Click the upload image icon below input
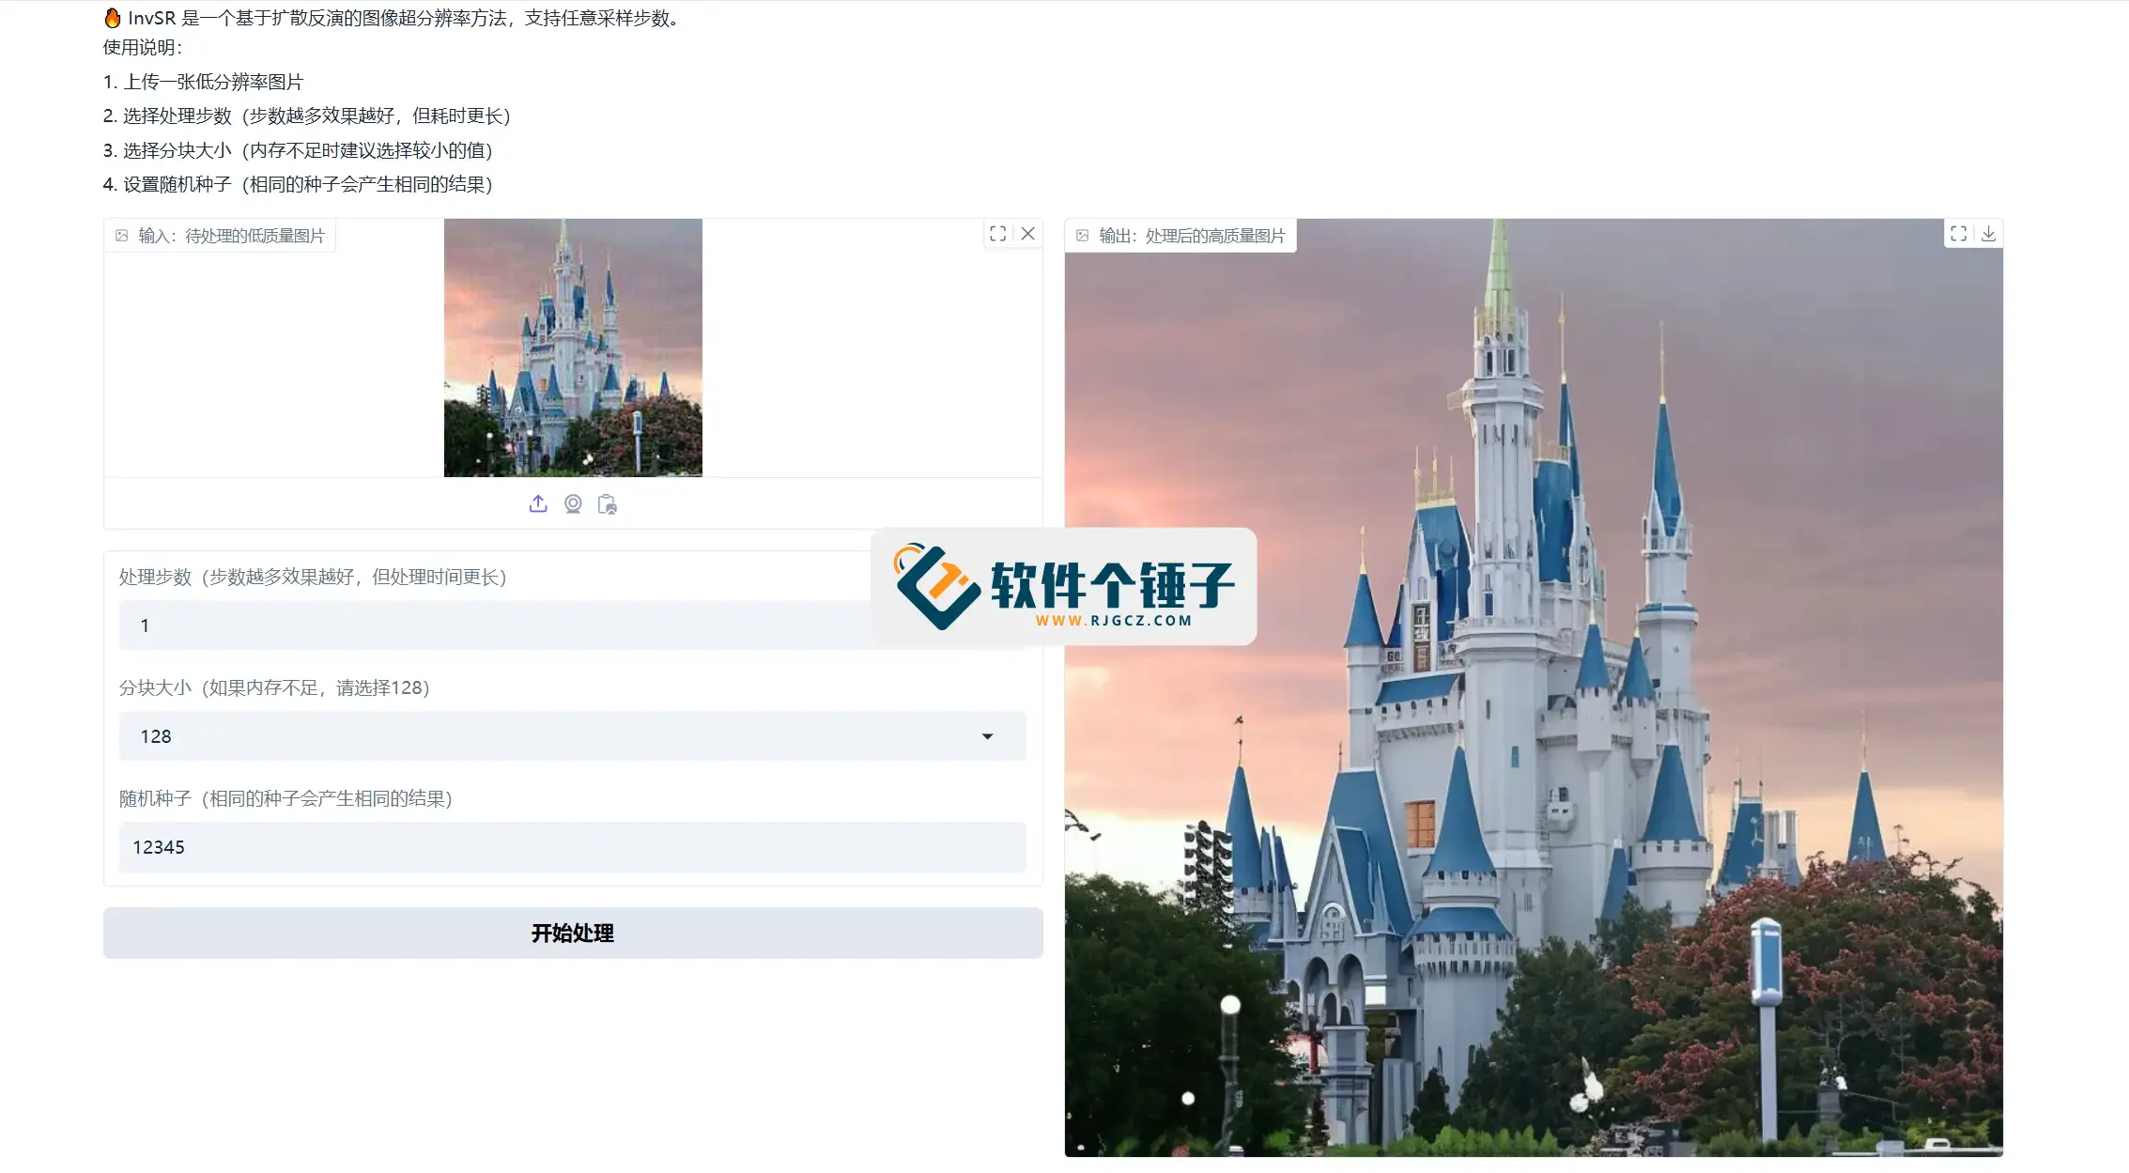Screen dimensions: 2129x1173 [x=538, y=504]
